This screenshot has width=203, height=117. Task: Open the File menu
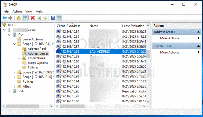click(6, 11)
